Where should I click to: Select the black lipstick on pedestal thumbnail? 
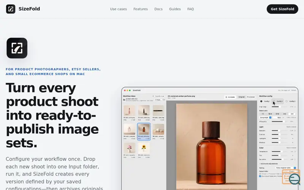(144, 111)
